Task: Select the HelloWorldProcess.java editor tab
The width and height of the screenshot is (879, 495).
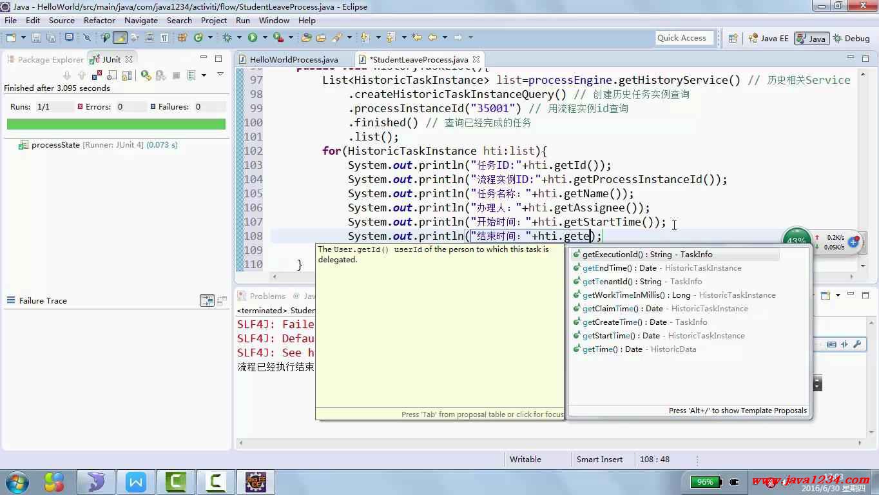Action: (288, 59)
